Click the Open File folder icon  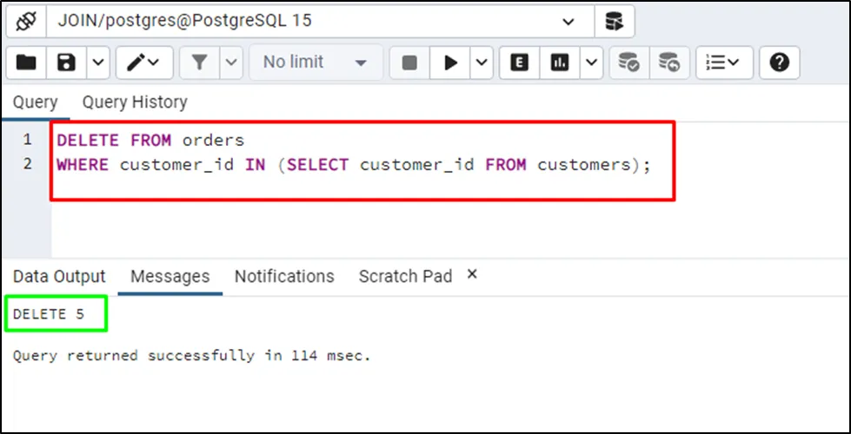pos(27,62)
